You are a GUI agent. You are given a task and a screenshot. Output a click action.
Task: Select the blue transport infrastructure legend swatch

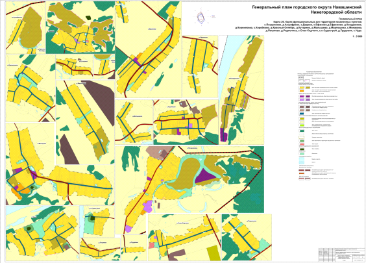(301, 113)
